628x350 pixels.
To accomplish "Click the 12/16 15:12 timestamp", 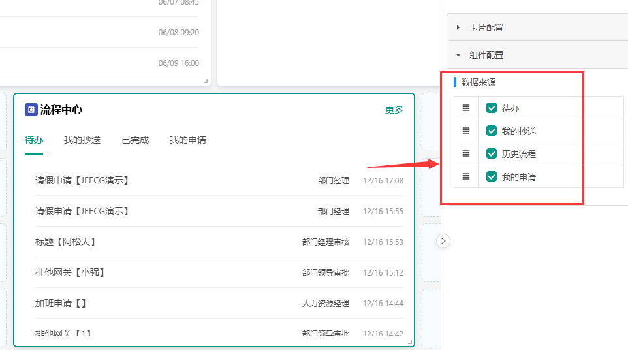I will [x=383, y=273].
